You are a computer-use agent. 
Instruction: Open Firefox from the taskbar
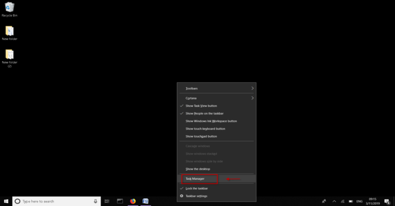tap(133, 201)
